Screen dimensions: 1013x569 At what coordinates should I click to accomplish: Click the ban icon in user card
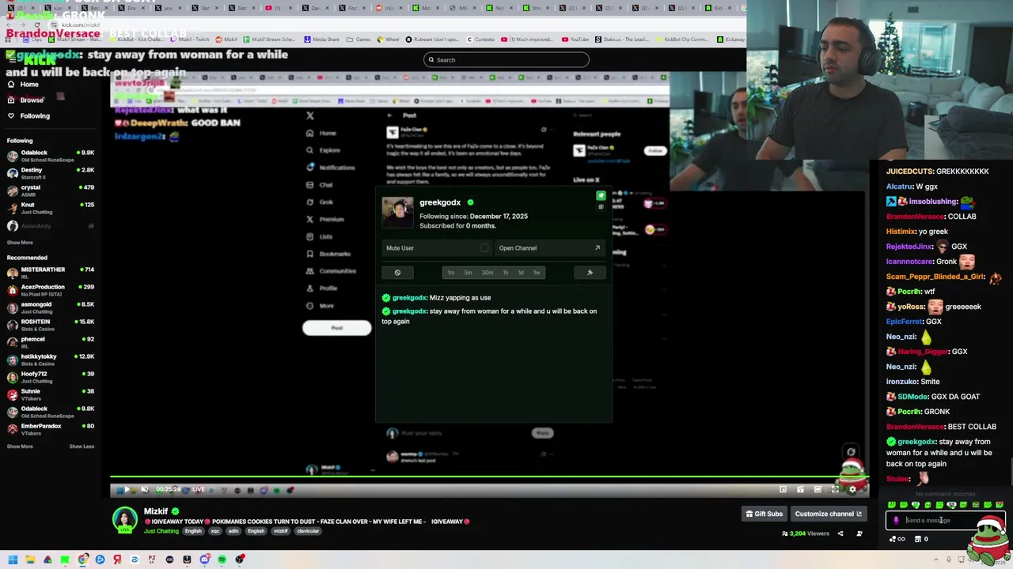point(397,273)
